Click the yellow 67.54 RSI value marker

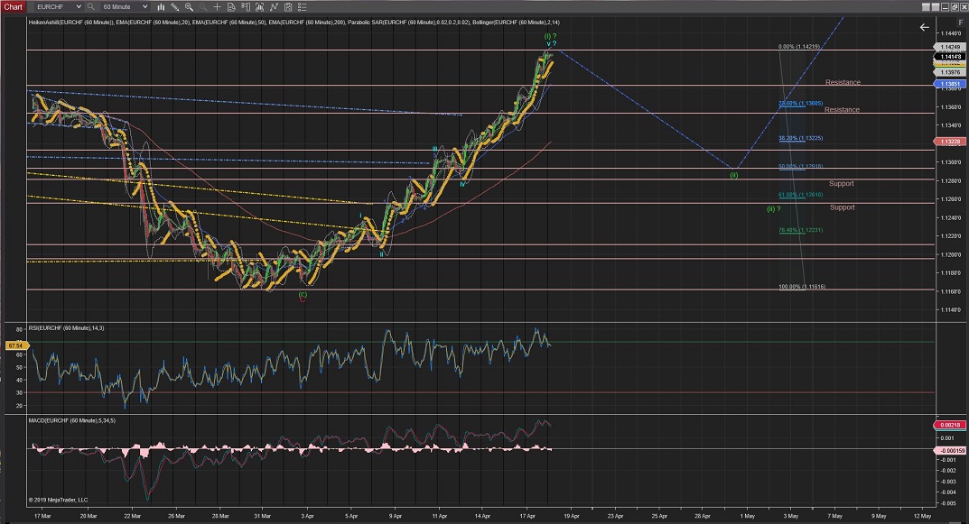pyautogui.click(x=13, y=344)
